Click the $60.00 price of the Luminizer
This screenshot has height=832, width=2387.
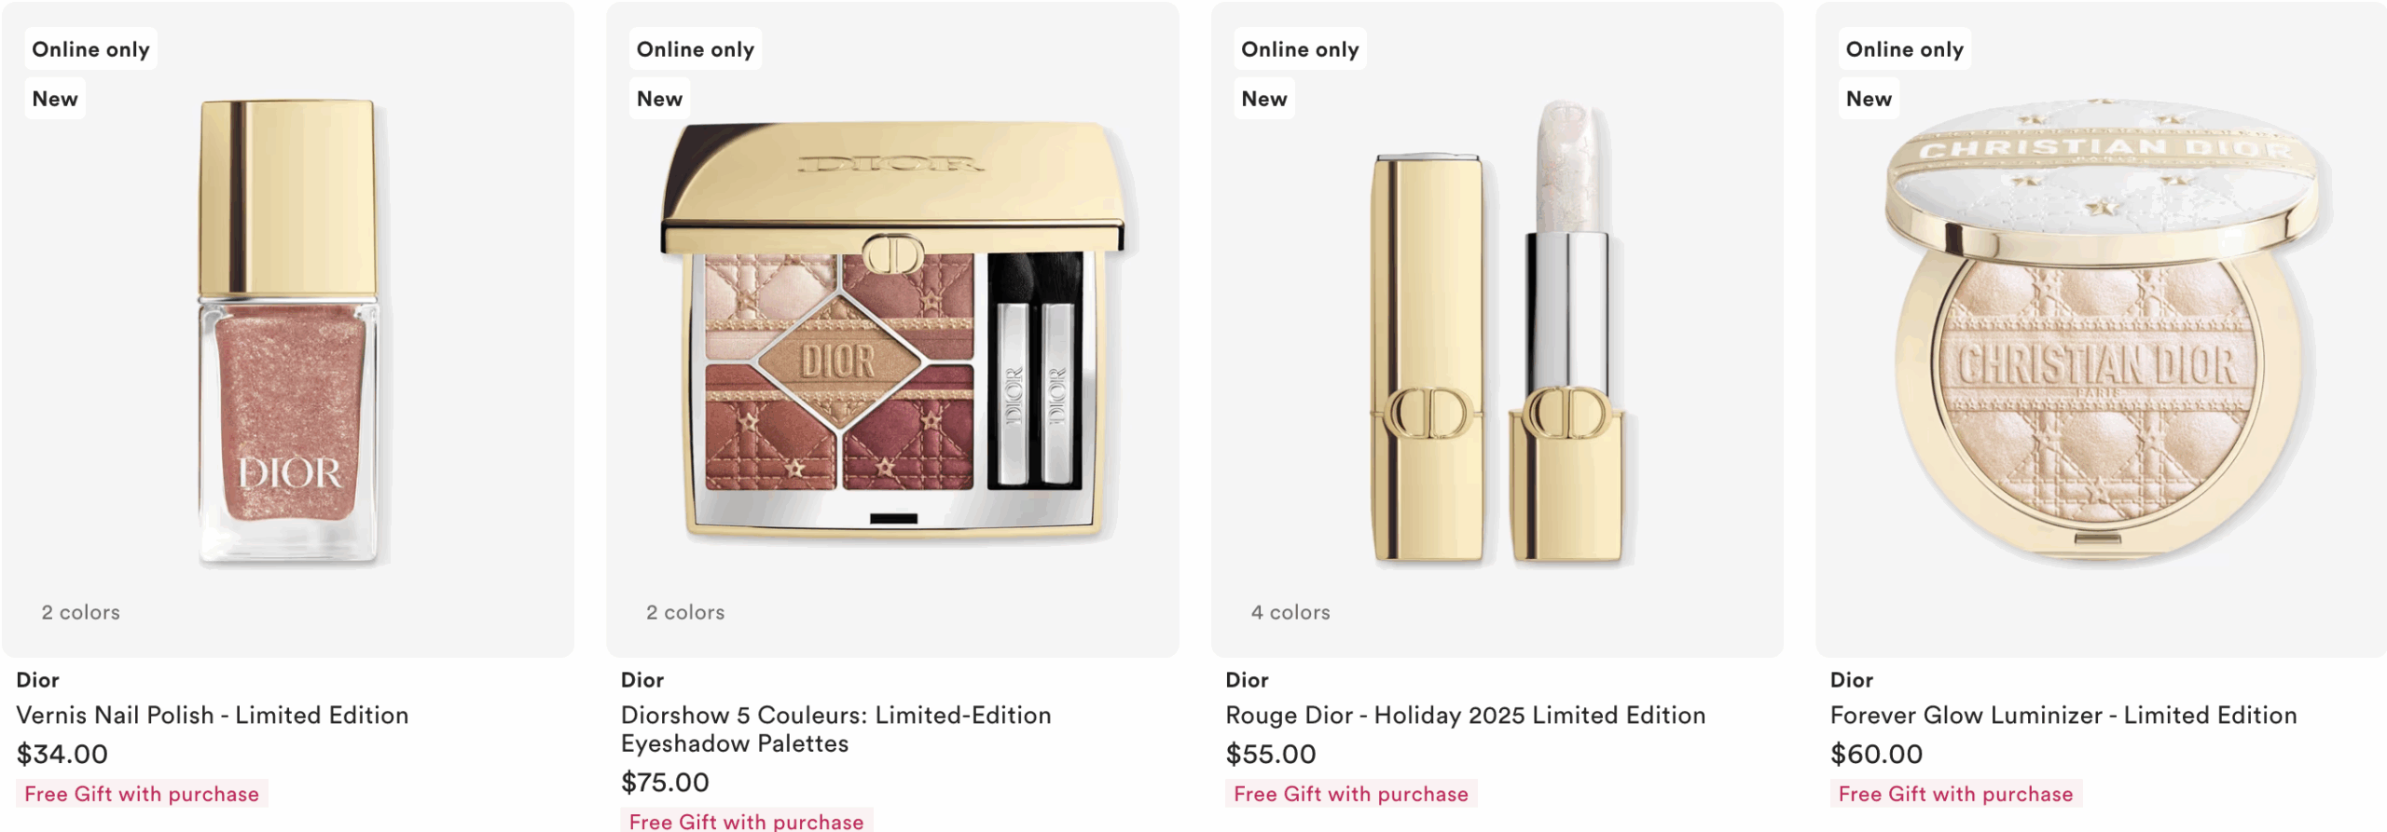tap(1877, 754)
